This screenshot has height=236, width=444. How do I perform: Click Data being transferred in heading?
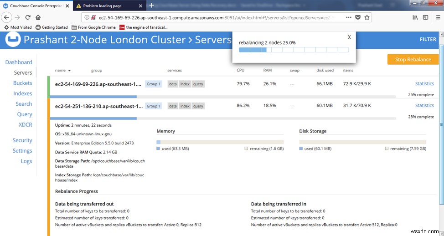pos(279,204)
